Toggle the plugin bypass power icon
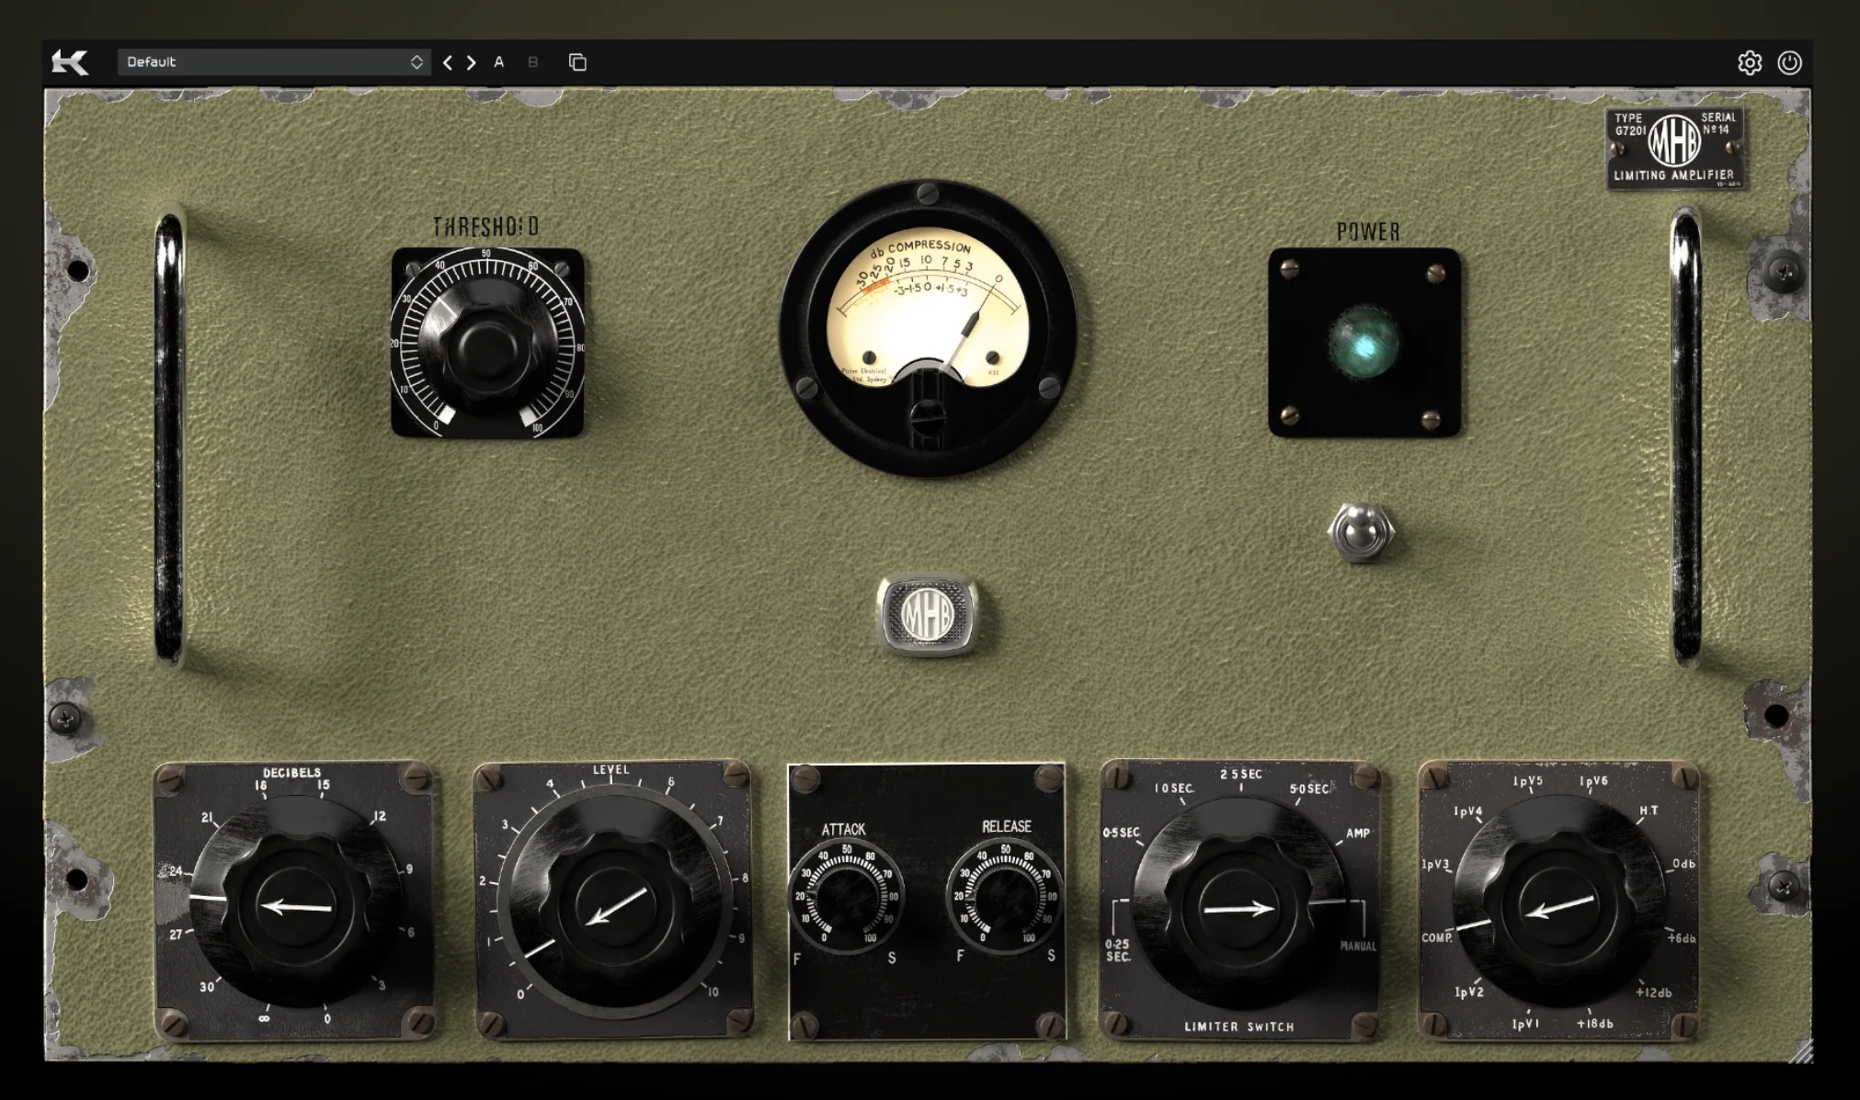The image size is (1860, 1100). click(1789, 62)
